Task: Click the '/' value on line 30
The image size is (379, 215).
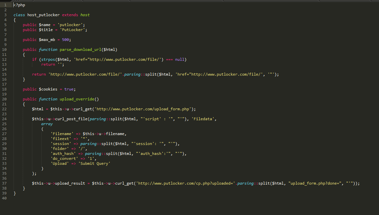Action: click(x=82, y=149)
